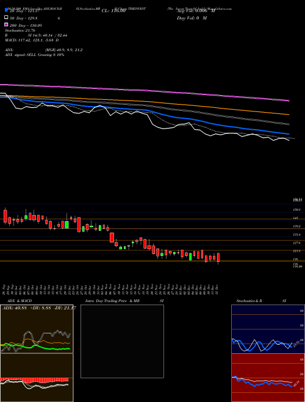Click the 'Day Vol: 0 M' label
This screenshot has width=305, height=402.
point(192,18)
